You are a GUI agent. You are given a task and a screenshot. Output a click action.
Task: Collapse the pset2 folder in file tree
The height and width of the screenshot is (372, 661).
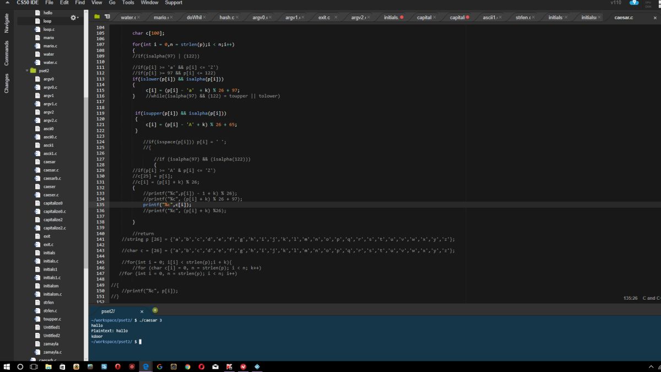coord(27,71)
